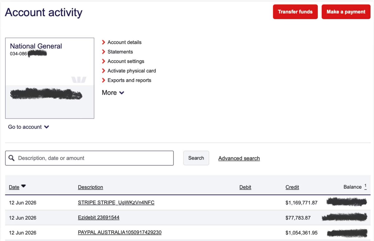Sort transactions by Date column
374x241 pixels.
click(x=14, y=187)
